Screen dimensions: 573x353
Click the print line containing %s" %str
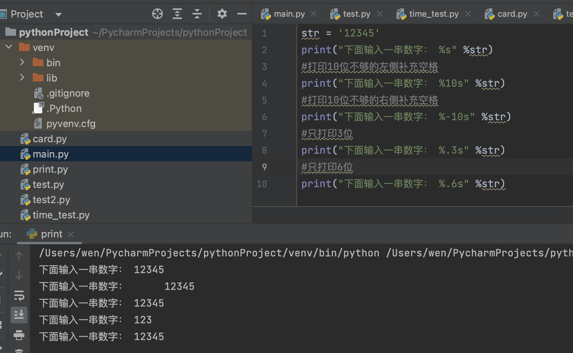tap(397, 50)
